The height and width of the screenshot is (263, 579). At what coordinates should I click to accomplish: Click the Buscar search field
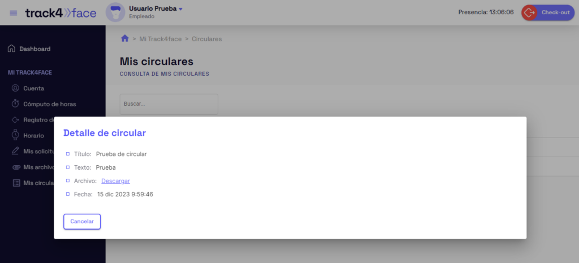(x=168, y=104)
